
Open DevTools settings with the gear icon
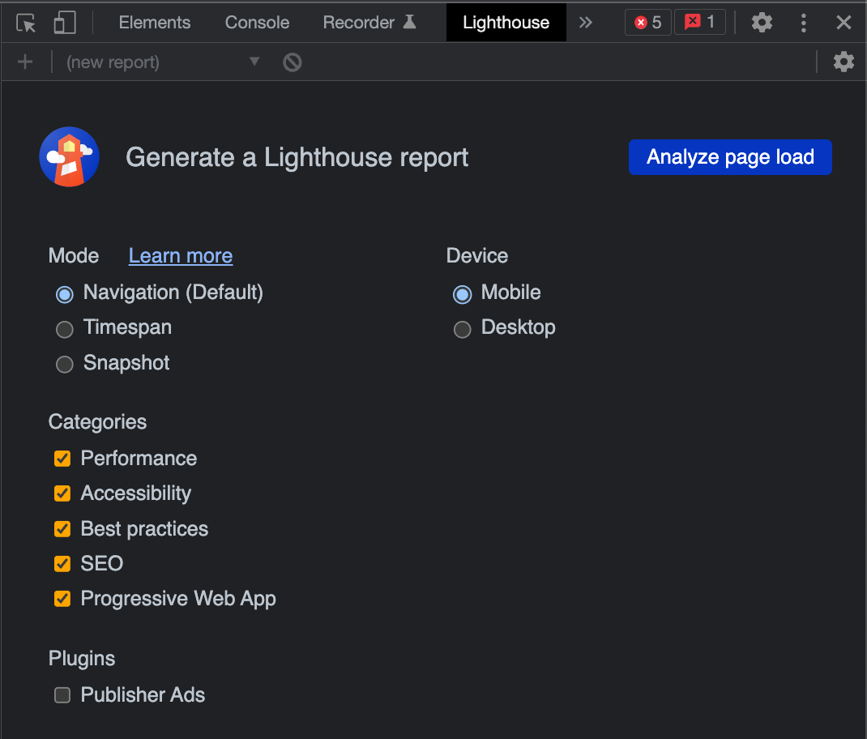761,22
